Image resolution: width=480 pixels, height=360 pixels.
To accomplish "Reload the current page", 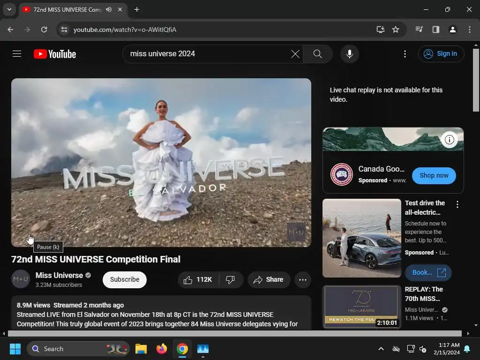I will pos(44,30).
